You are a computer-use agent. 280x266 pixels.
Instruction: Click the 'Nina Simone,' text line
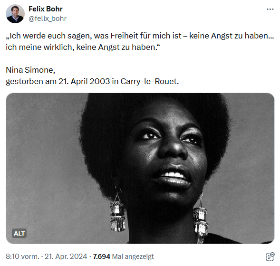(30, 70)
